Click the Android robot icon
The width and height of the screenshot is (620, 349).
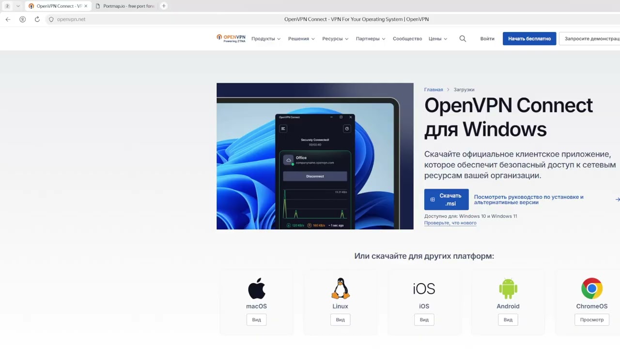(508, 288)
